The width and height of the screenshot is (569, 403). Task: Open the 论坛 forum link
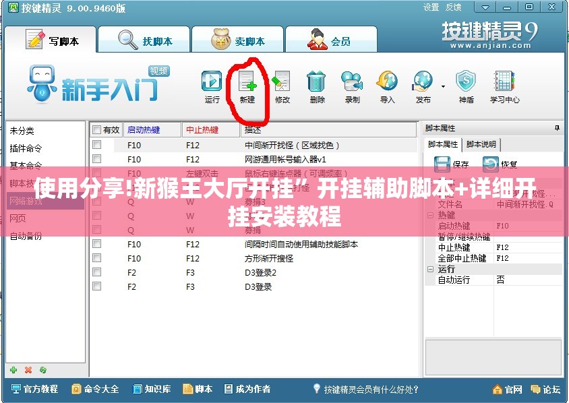tap(545, 390)
